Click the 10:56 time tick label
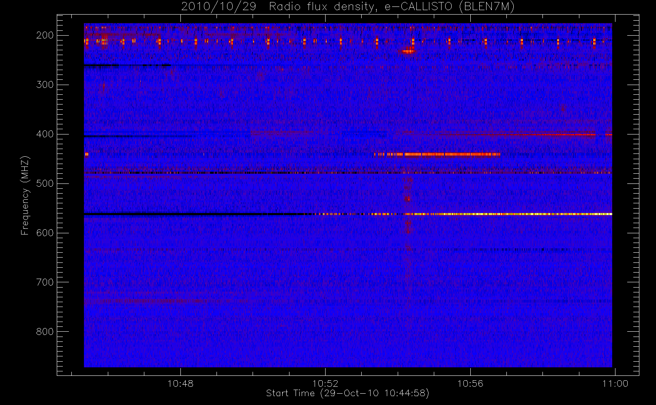The height and width of the screenshot is (405, 656). tap(470, 384)
